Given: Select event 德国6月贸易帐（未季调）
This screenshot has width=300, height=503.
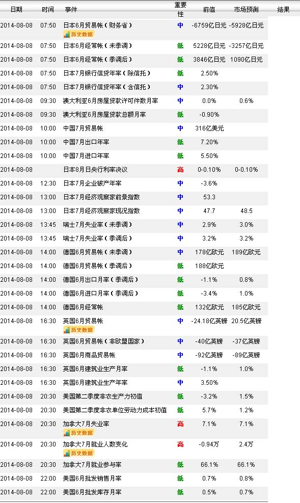Looking at the screenshot, I should pyautogui.click(x=97, y=252).
